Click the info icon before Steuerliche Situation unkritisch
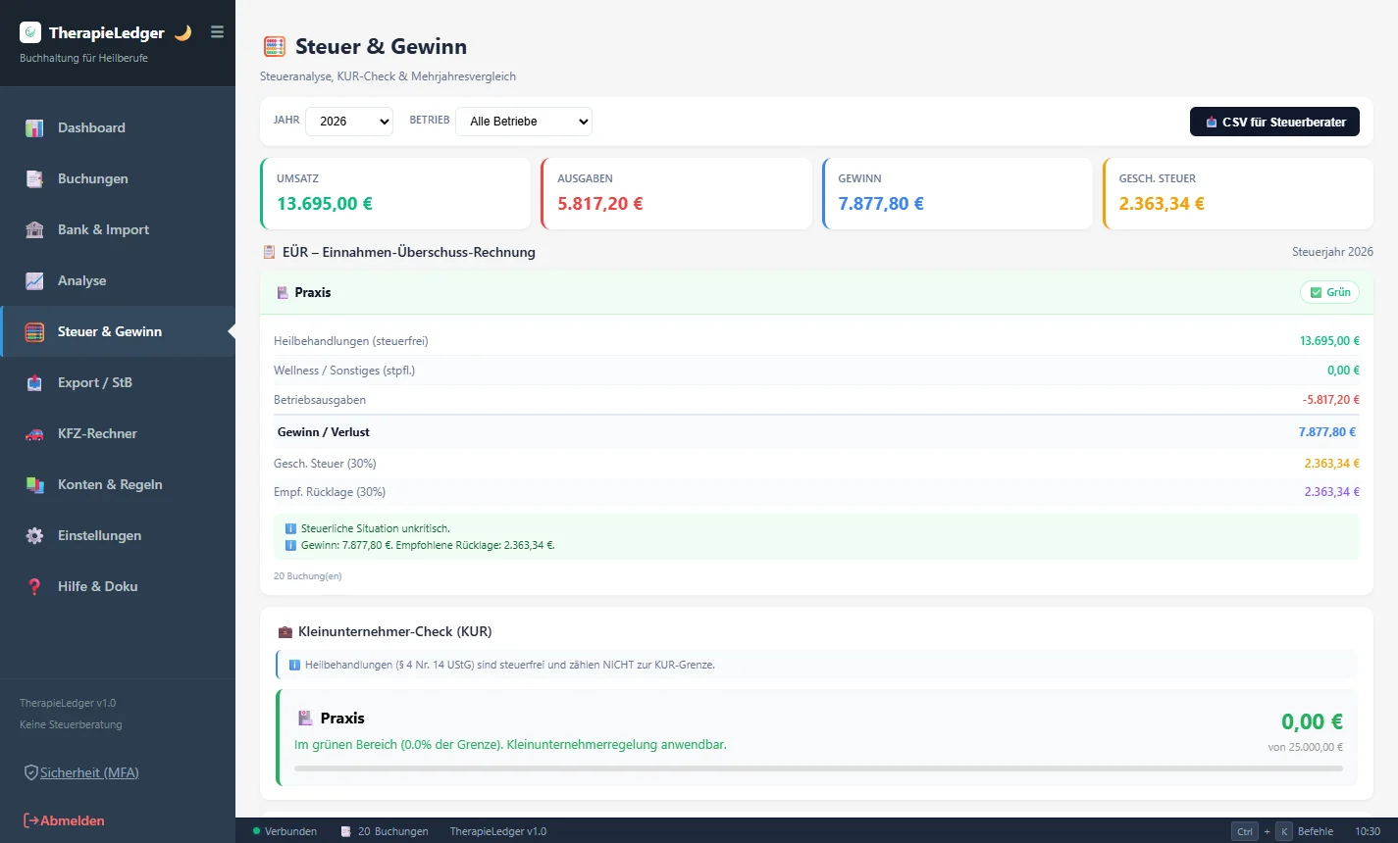Image resolution: width=1398 pixels, height=843 pixels. pos(290,528)
